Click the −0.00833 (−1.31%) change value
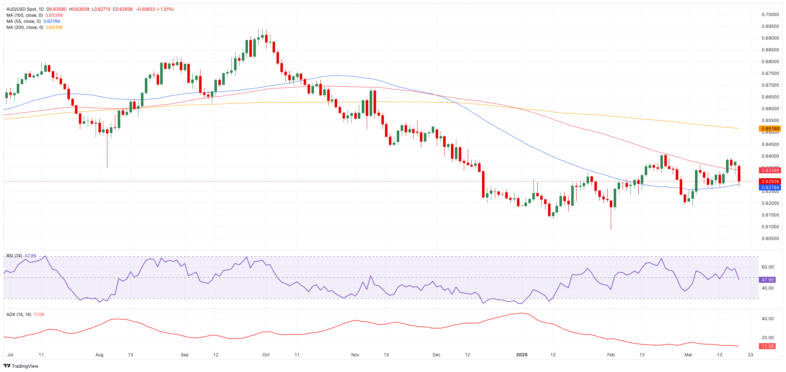Screen dimensions: 786x372 [x=154, y=9]
